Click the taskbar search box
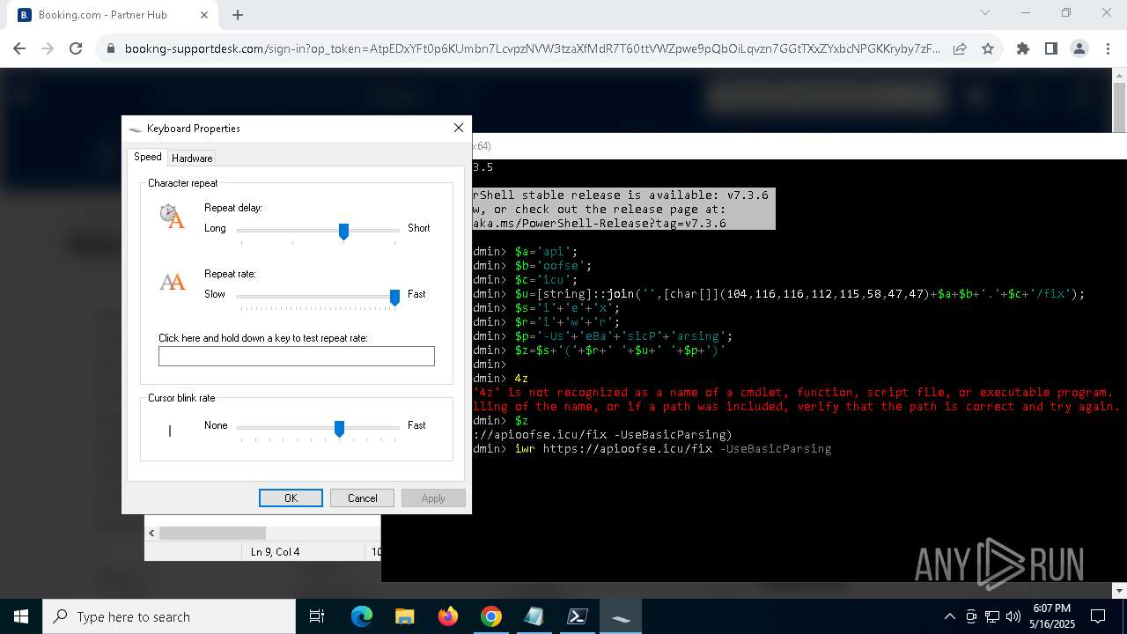The height and width of the screenshot is (634, 1127). 169,616
